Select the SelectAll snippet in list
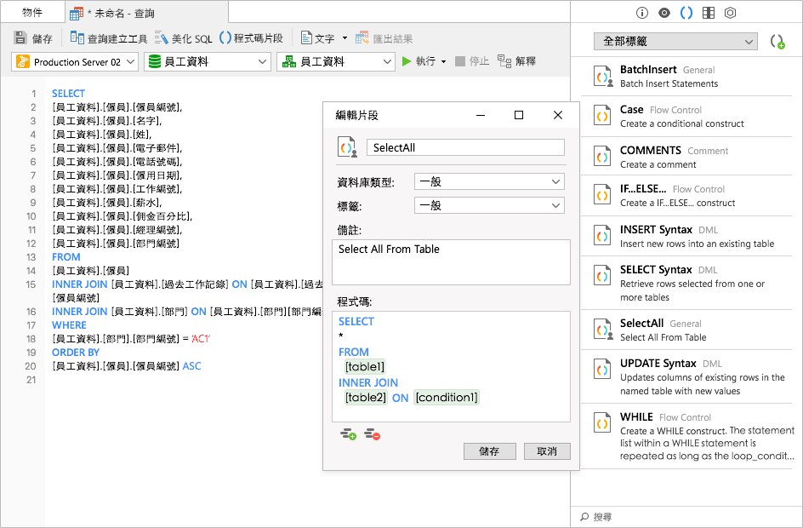The width and height of the screenshot is (803, 528). pos(686,330)
